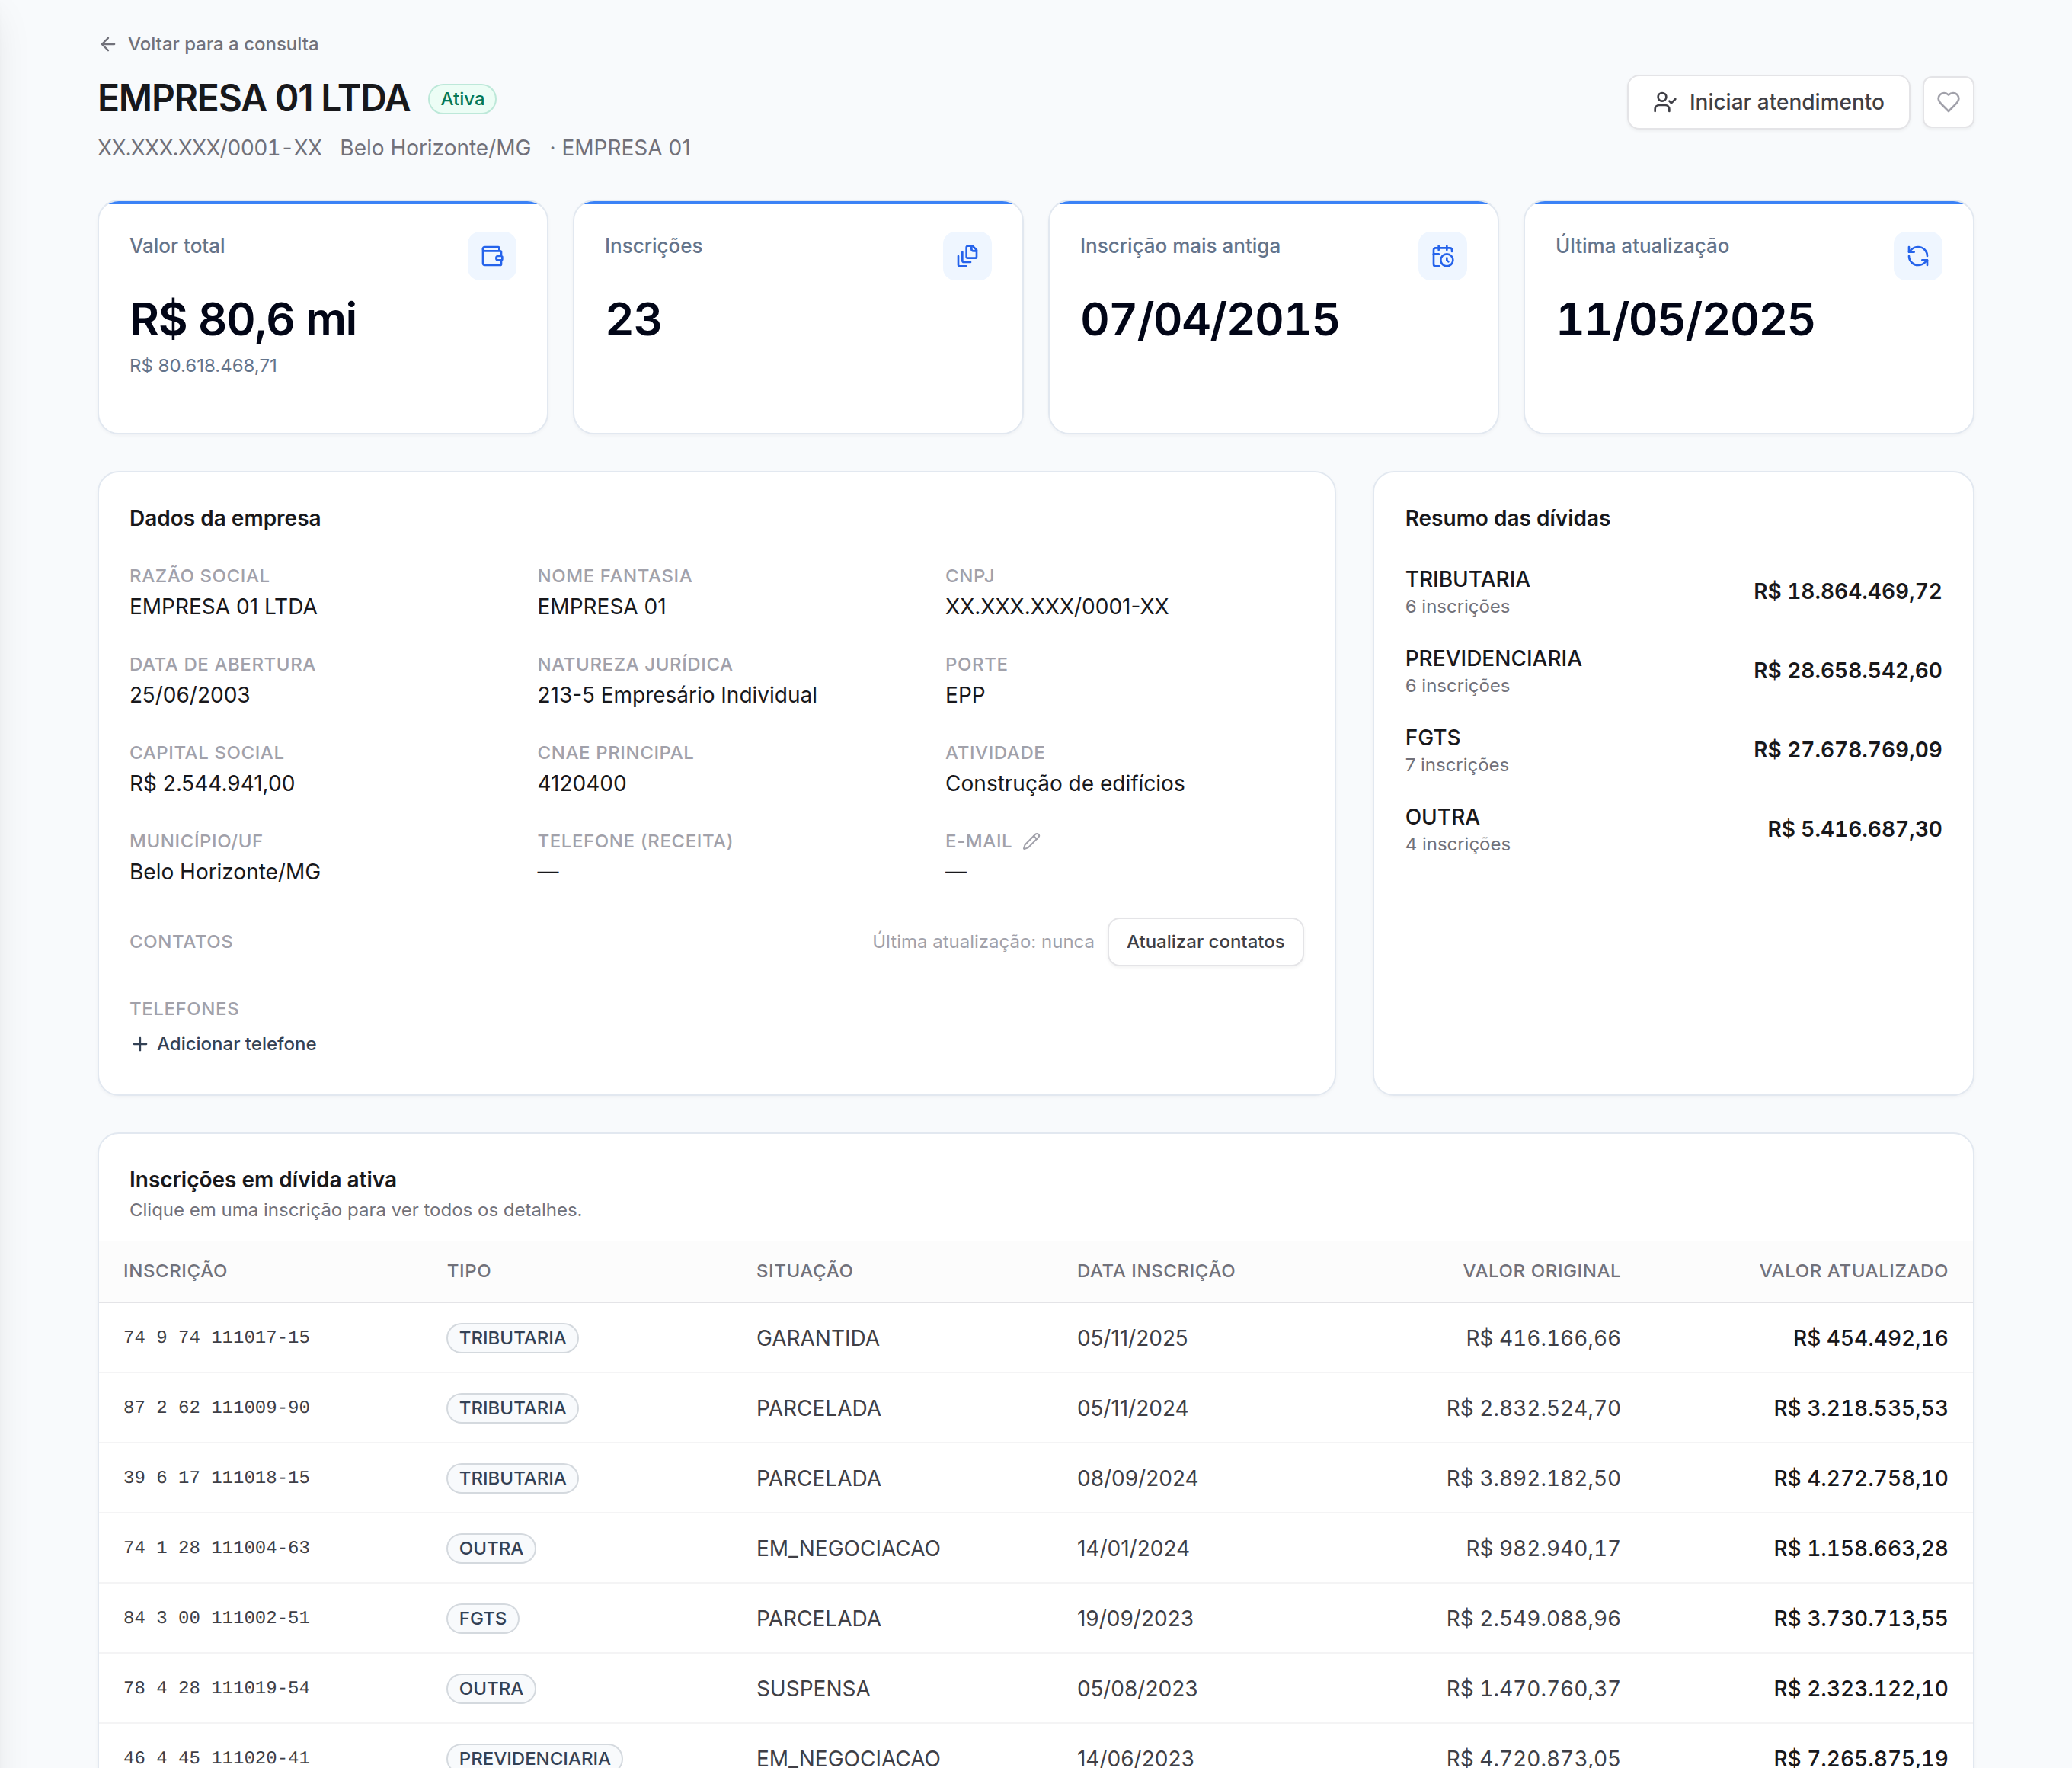This screenshot has width=2072, height=1768.
Task: Click the wallet icon on Valor total card
Action: pos(492,256)
